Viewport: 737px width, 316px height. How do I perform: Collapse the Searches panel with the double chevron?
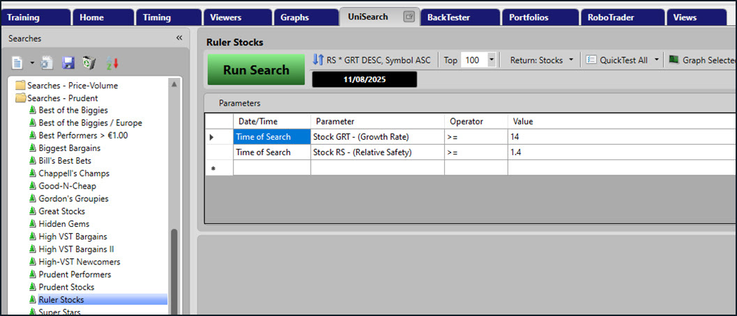[179, 38]
